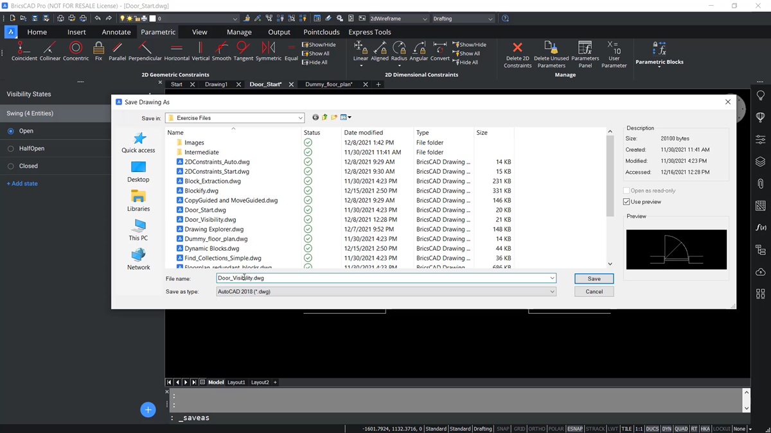The image size is (771, 433).
Task: Select the Perpendicular constraint tool
Action: pyautogui.click(x=145, y=51)
